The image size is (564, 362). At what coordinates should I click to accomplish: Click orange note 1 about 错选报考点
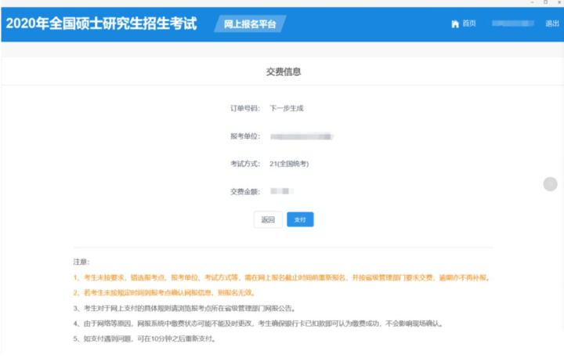point(282,277)
